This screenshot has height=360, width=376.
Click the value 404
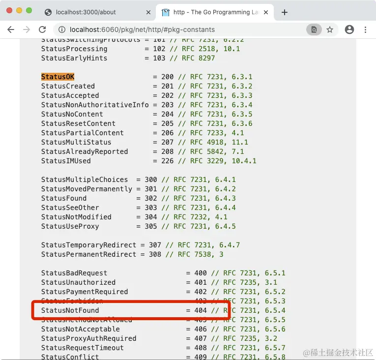tap(201, 311)
